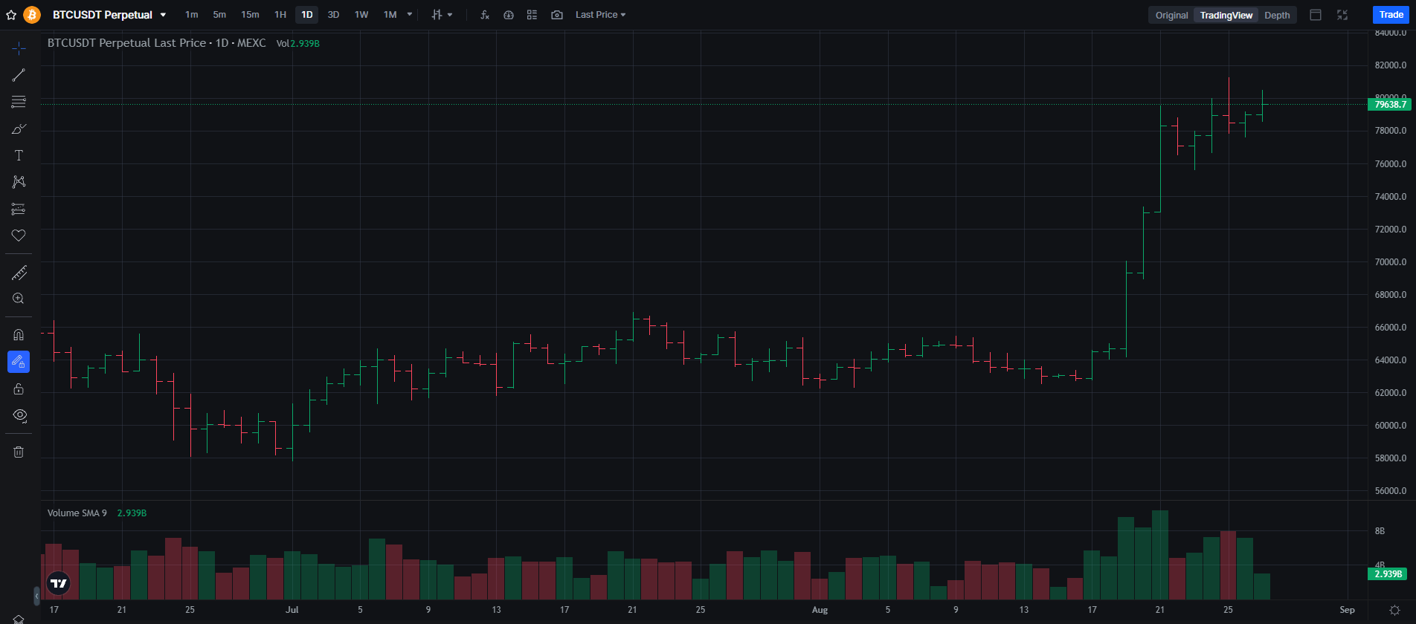Screen dimensions: 1416x624
Task: Toggle hide all drawings eye icon
Action: (x=19, y=415)
